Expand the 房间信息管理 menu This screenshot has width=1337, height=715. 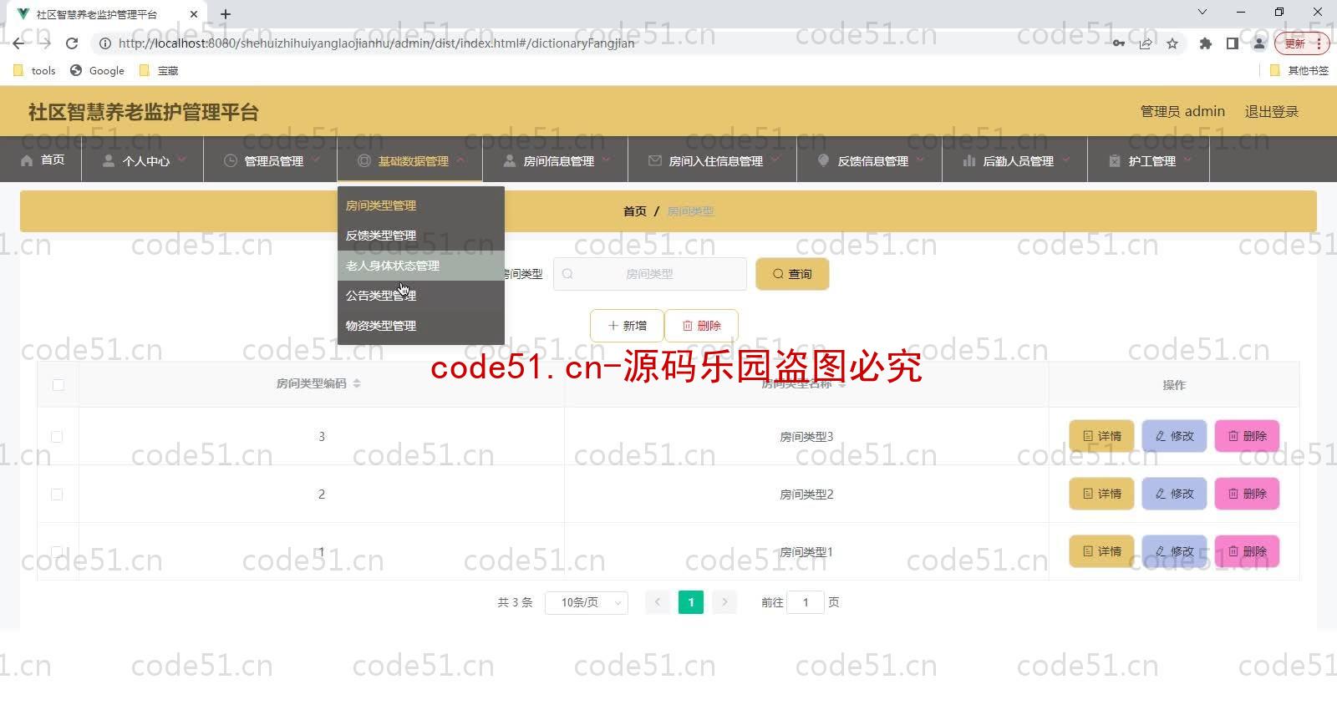(x=556, y=160)
